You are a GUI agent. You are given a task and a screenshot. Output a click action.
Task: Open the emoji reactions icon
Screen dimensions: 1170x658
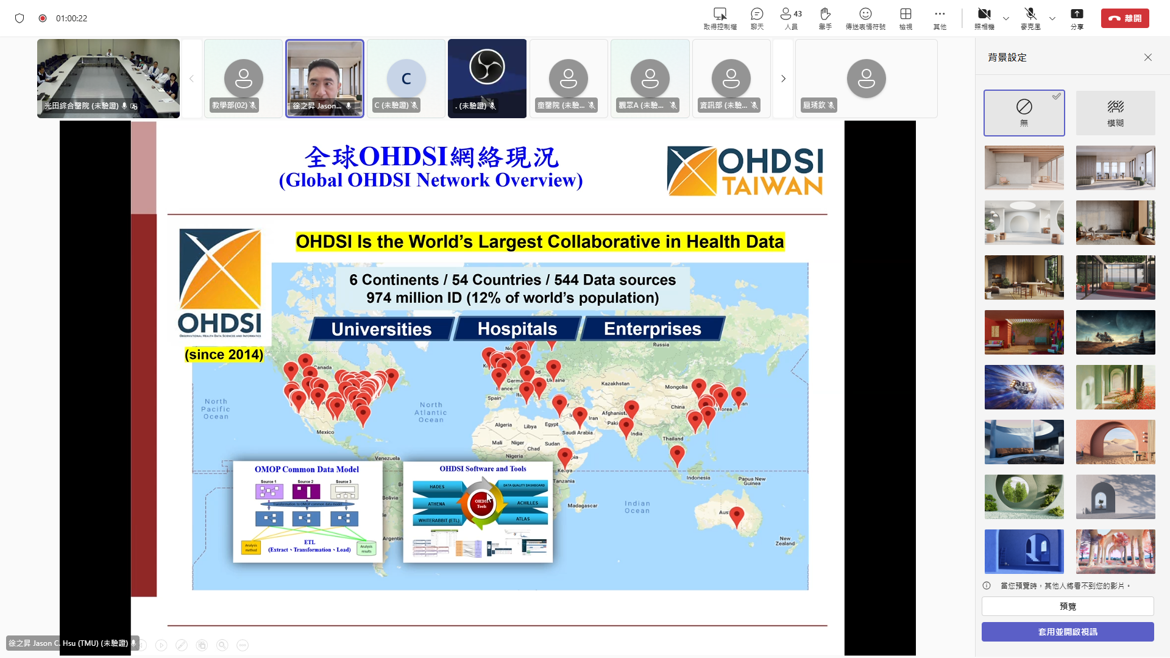865,18
